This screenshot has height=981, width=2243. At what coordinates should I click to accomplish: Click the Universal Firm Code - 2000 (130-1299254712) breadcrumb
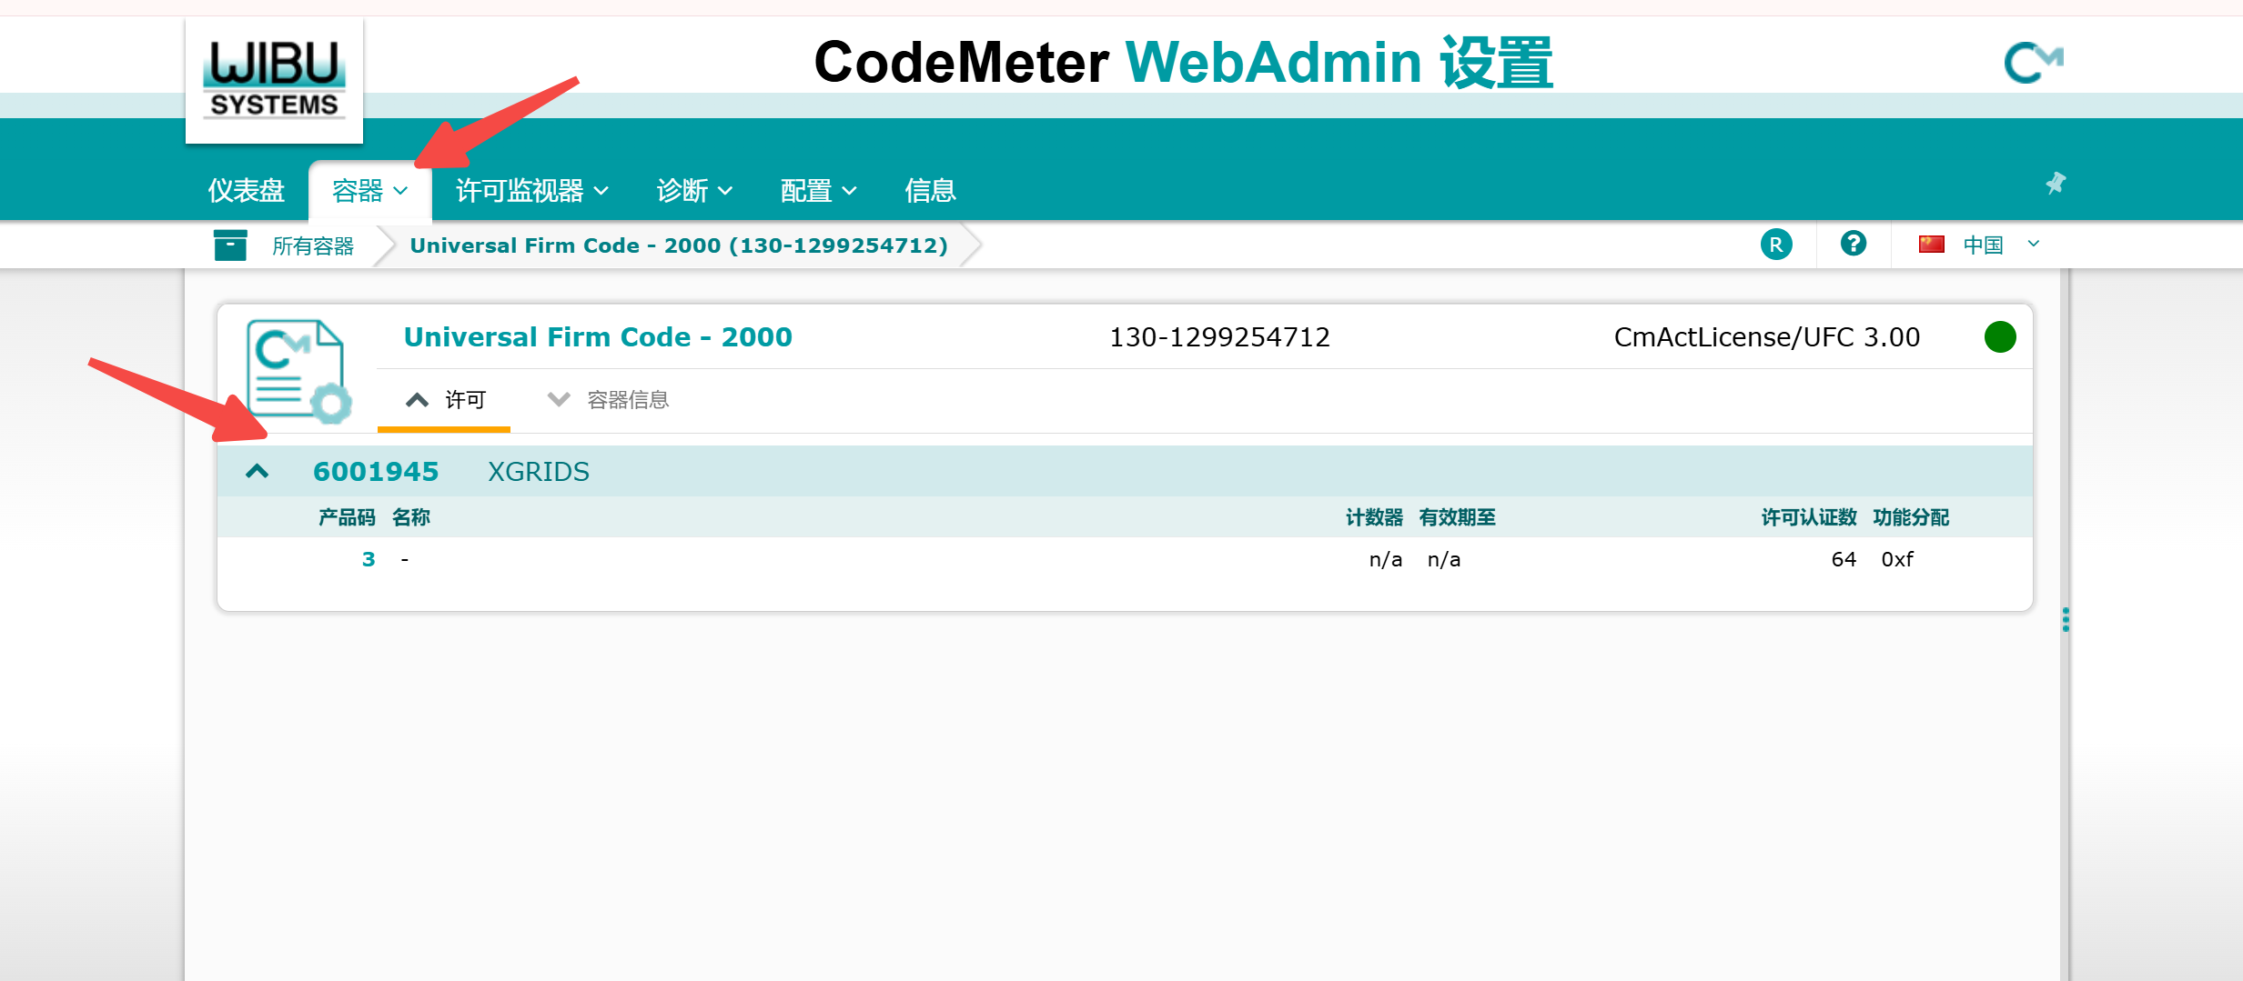(679, 245)
